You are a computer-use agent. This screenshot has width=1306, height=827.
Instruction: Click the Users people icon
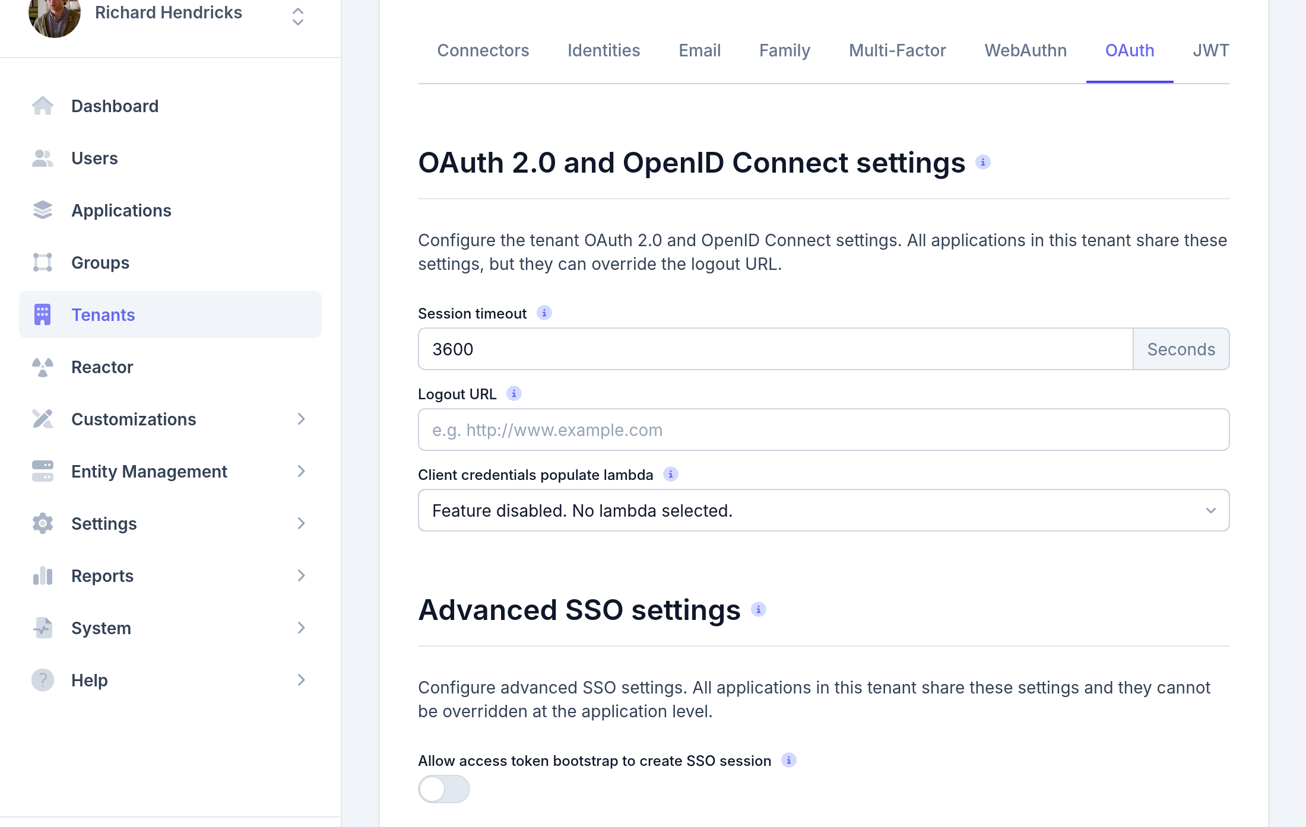[43, 158]
